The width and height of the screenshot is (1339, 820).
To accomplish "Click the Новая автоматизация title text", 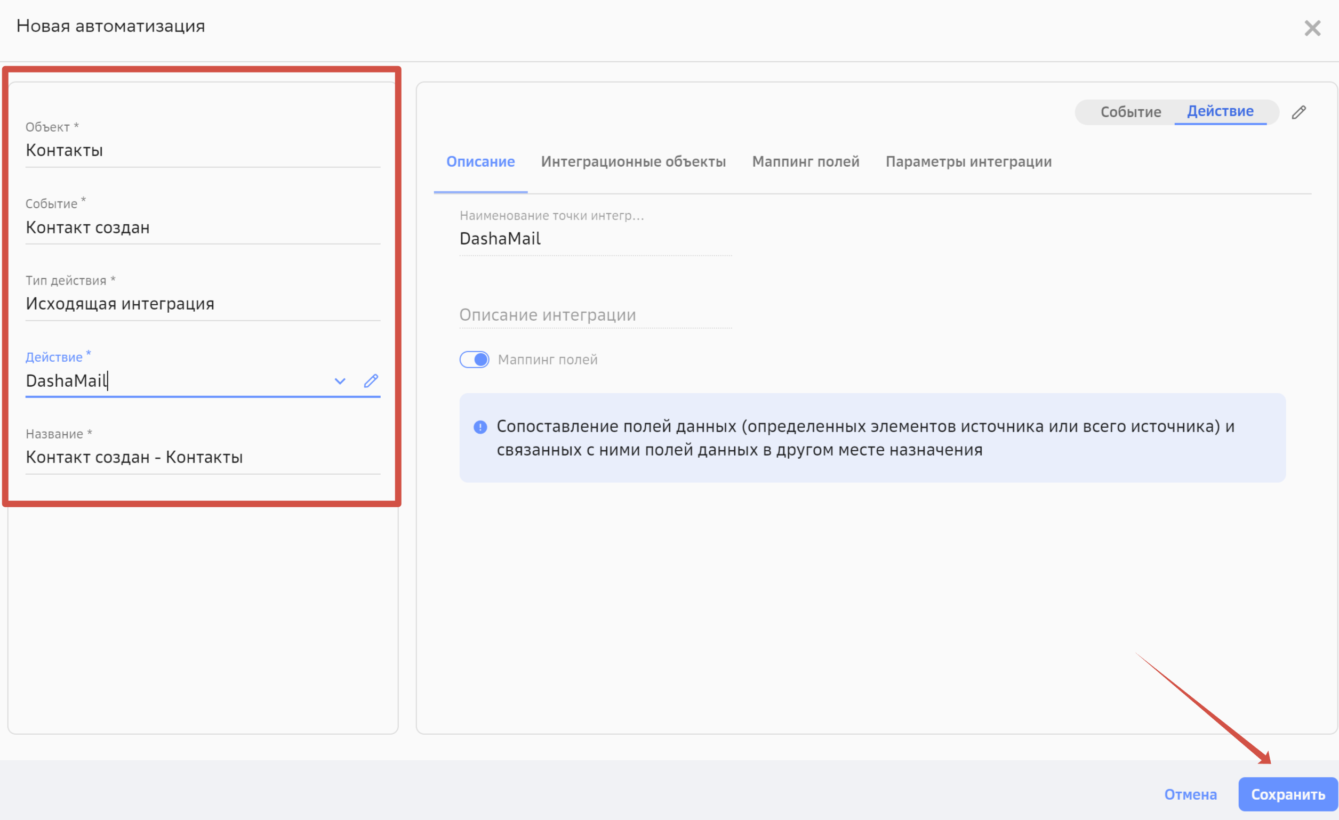I will (x=111, y=26).
